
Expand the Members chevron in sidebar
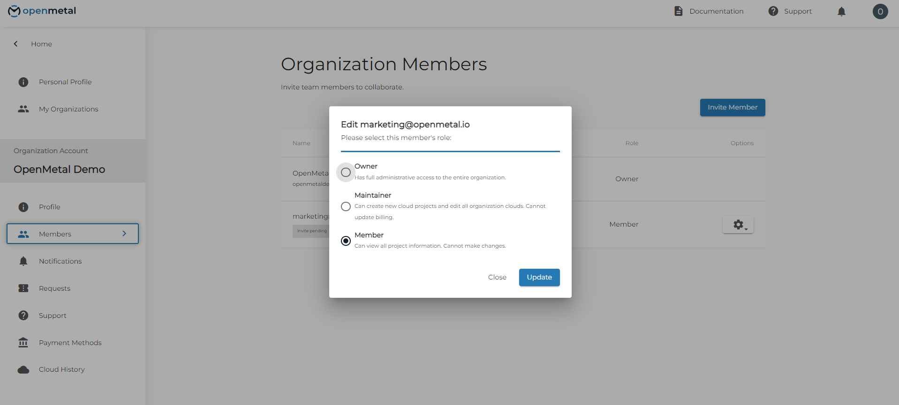[x=124, y=234]
